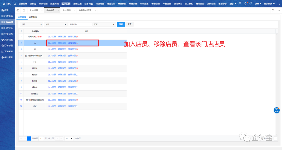Expand the 更多 menu in top navigation
The image size is (282, 150).
pyautogui.click(x=233, y=4)
